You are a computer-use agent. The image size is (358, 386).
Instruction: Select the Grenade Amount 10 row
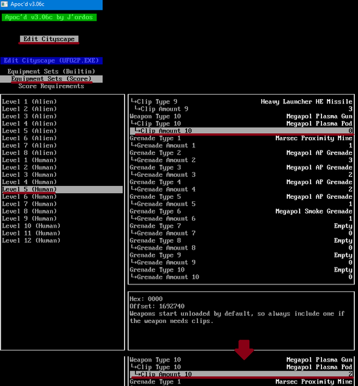click(x=241, y=277)
